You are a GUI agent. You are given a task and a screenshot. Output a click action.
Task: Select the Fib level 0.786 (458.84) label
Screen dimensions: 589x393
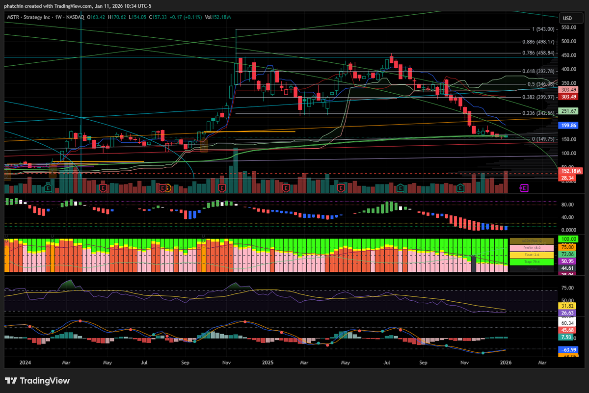click(x=538, y=53)
